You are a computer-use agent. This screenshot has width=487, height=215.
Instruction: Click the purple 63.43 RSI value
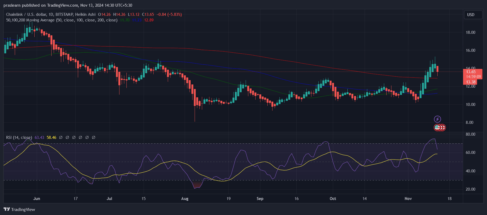[x=39, y=138]
